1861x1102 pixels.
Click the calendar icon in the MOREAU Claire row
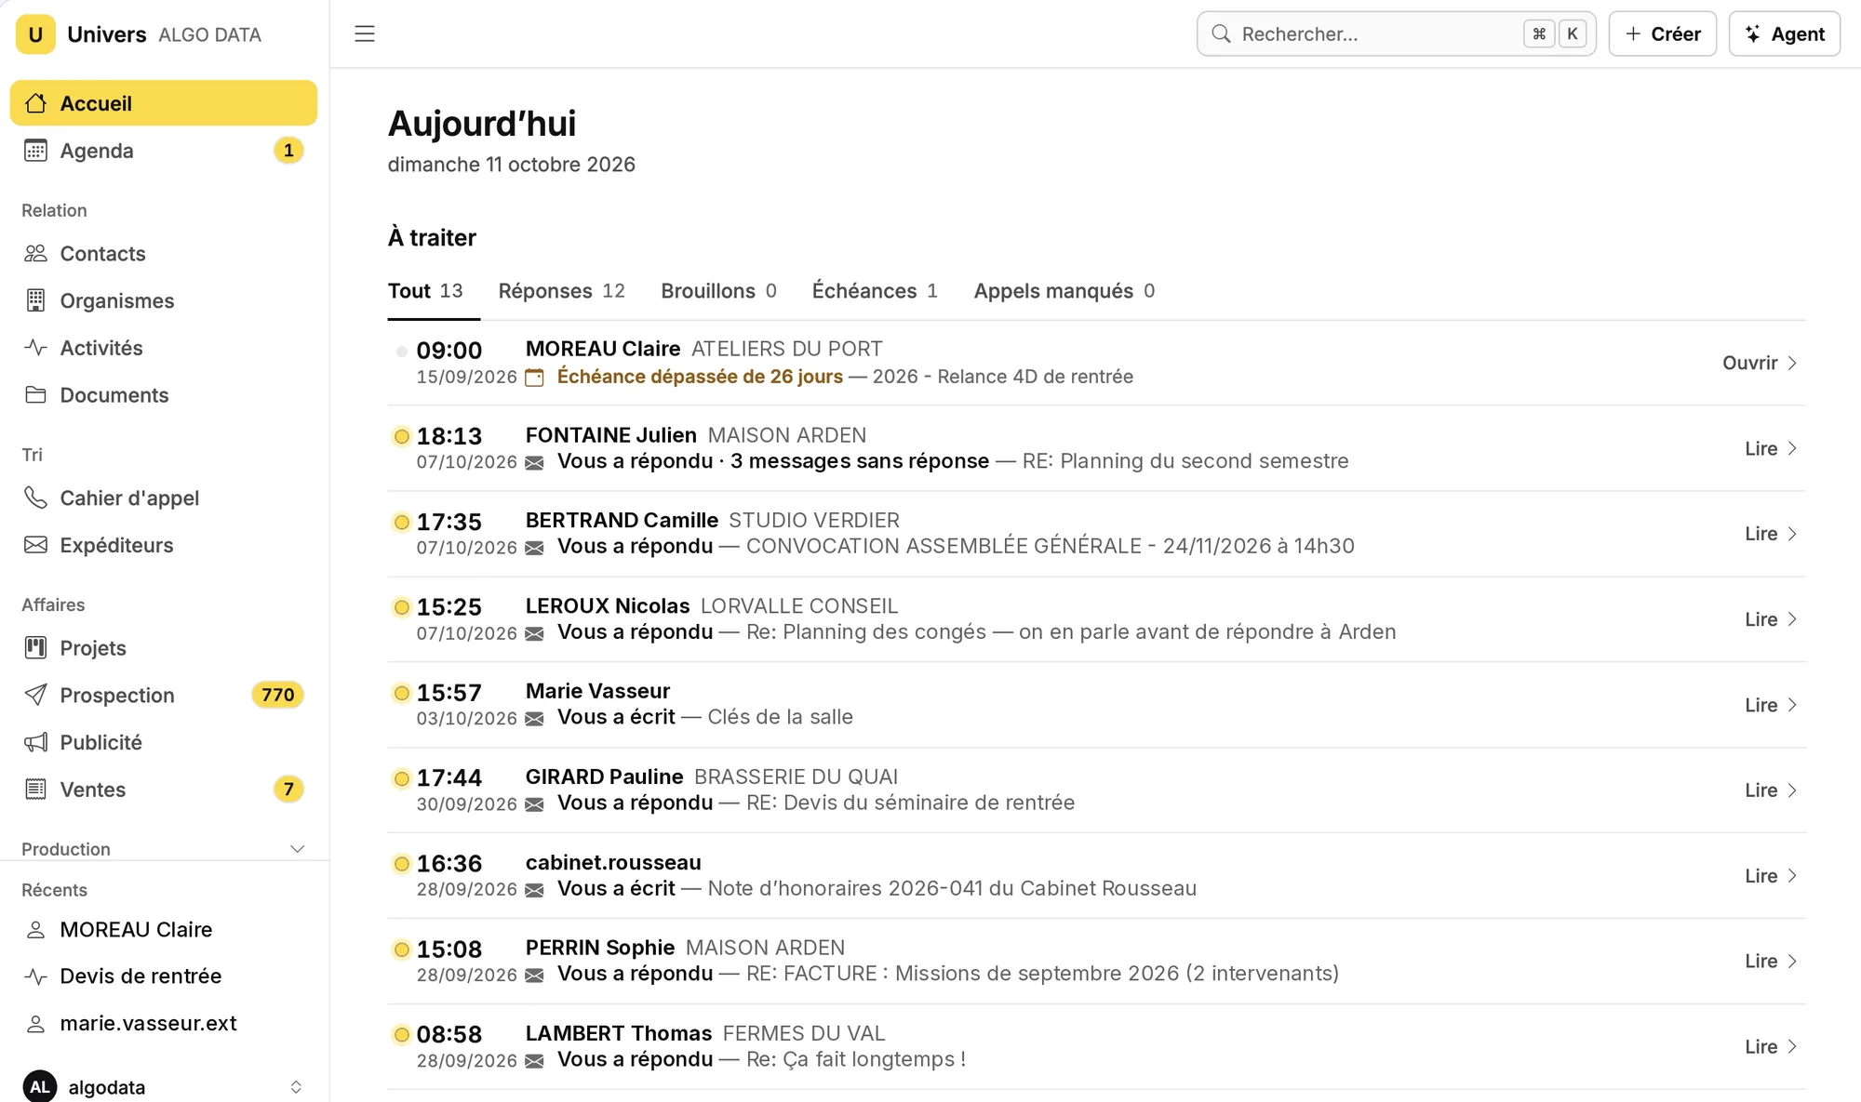(534, 378)
